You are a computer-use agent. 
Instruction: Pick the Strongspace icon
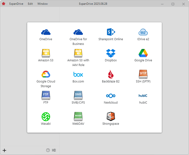point(111,116)
